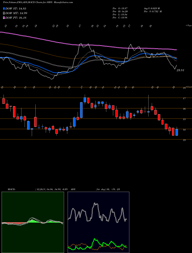Click the blue DOW ST legend swatch

[x=4, y=8]
